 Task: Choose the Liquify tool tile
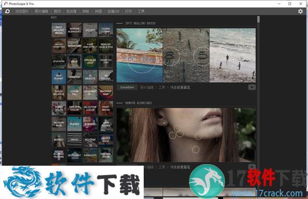pyautogui.click(x=90, y=30)
